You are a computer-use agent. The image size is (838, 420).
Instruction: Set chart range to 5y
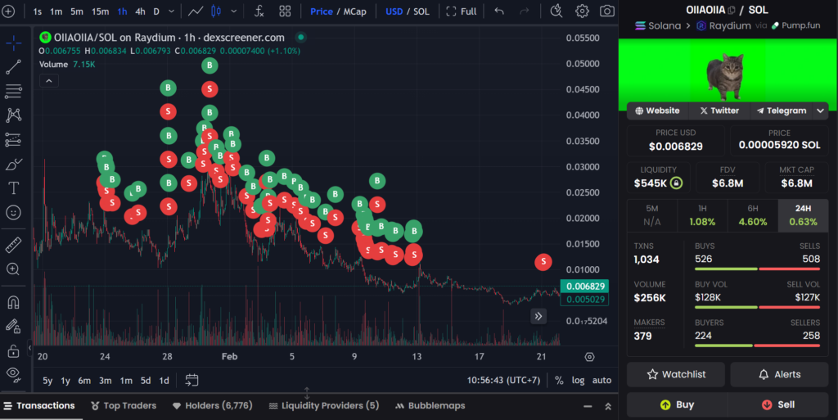pos(47,381)
